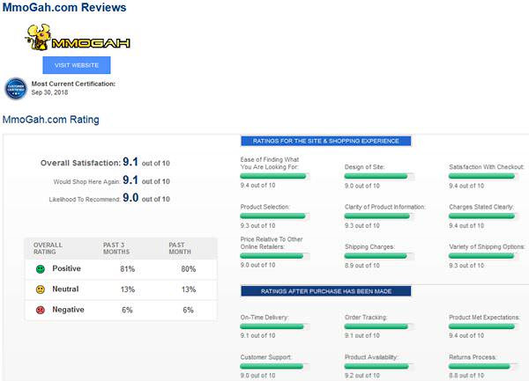
Task: Click the Most Current Certification label
Action: [73, 84]
